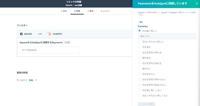200x106 pixels.
Task: Close the Payments sync side panel
Action: (197, 4)
